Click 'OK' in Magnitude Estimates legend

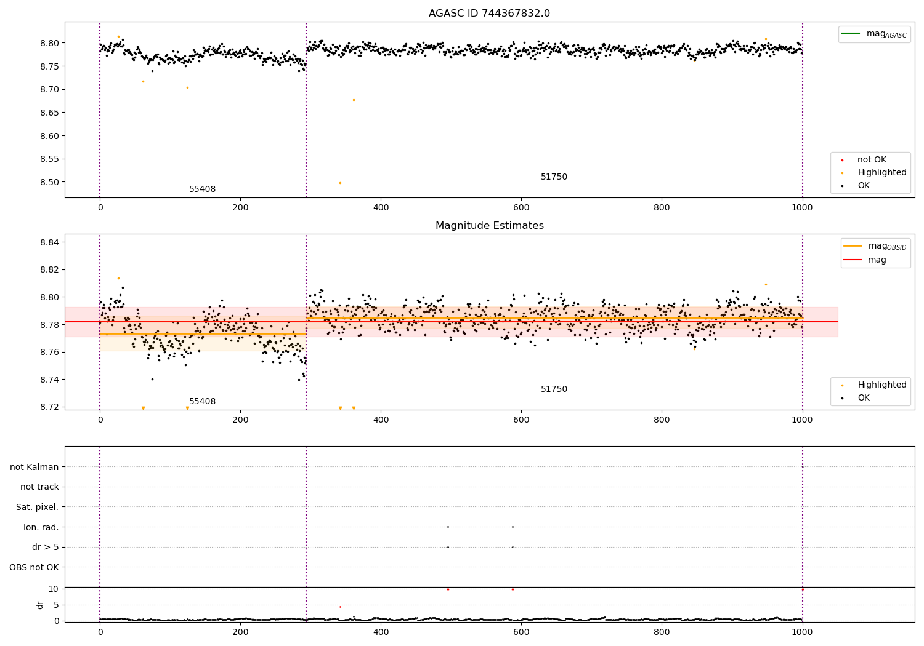click(x=864, y=398)
